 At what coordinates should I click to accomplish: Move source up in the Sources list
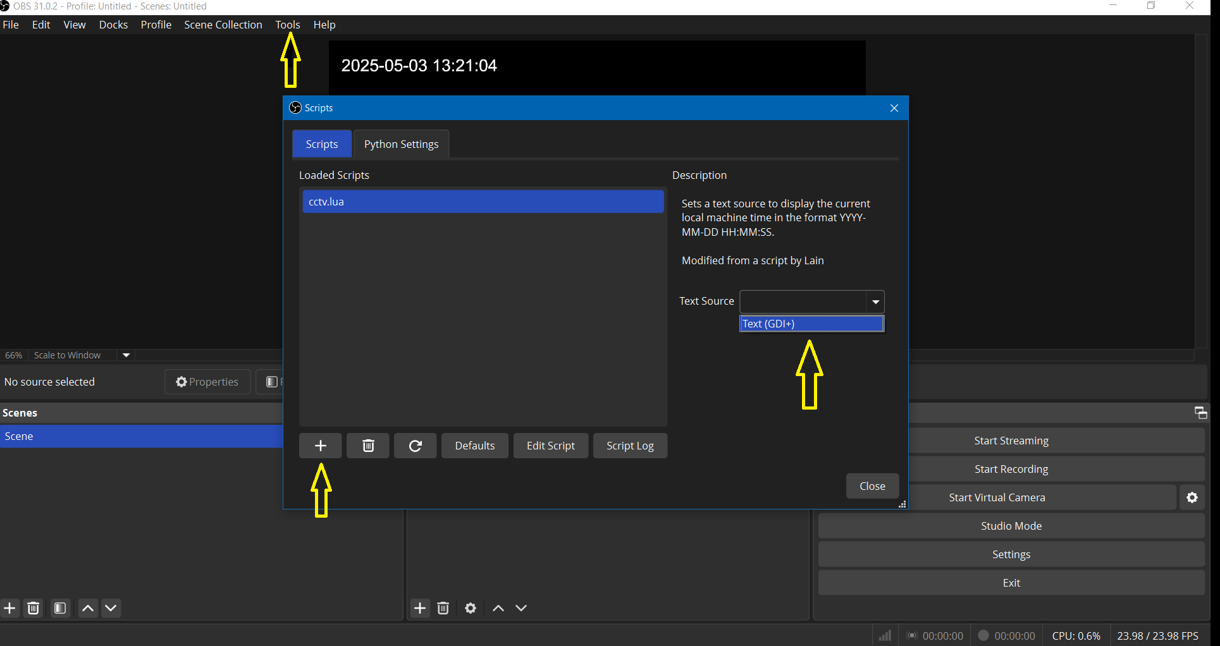[x=498, y=608]
